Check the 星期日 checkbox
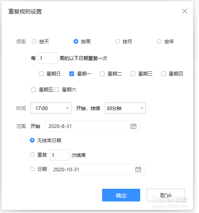 coord(41,74)
